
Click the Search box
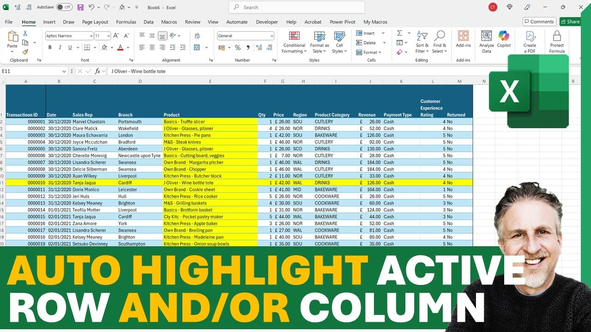point(296,7)
